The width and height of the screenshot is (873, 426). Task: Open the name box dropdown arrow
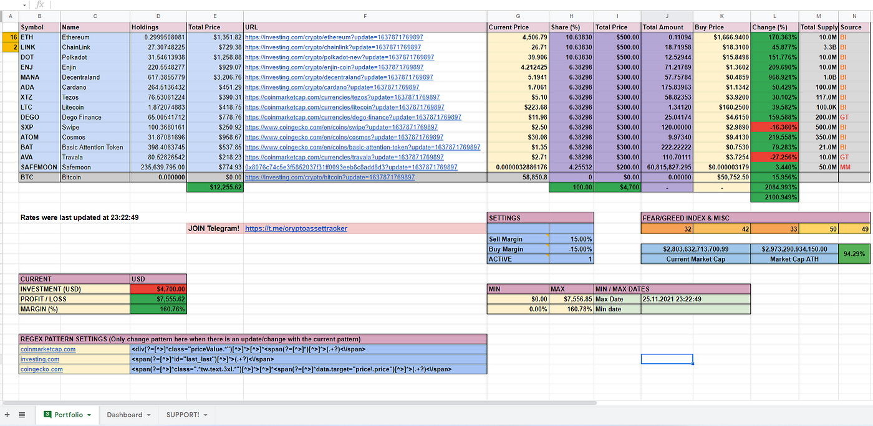coord(25,5)
